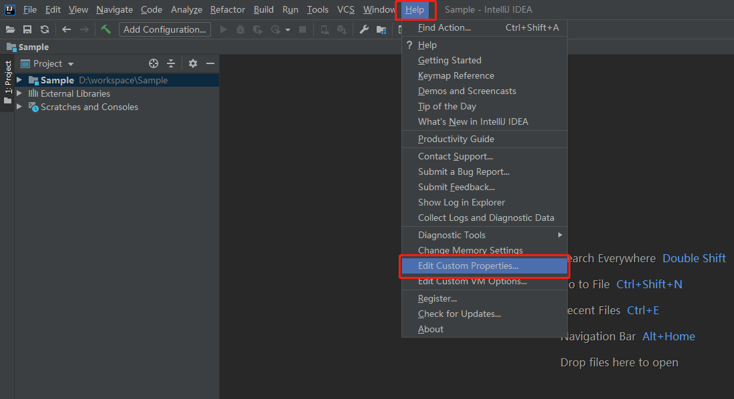Click the Open folder toolbar icon

(10, 30)
